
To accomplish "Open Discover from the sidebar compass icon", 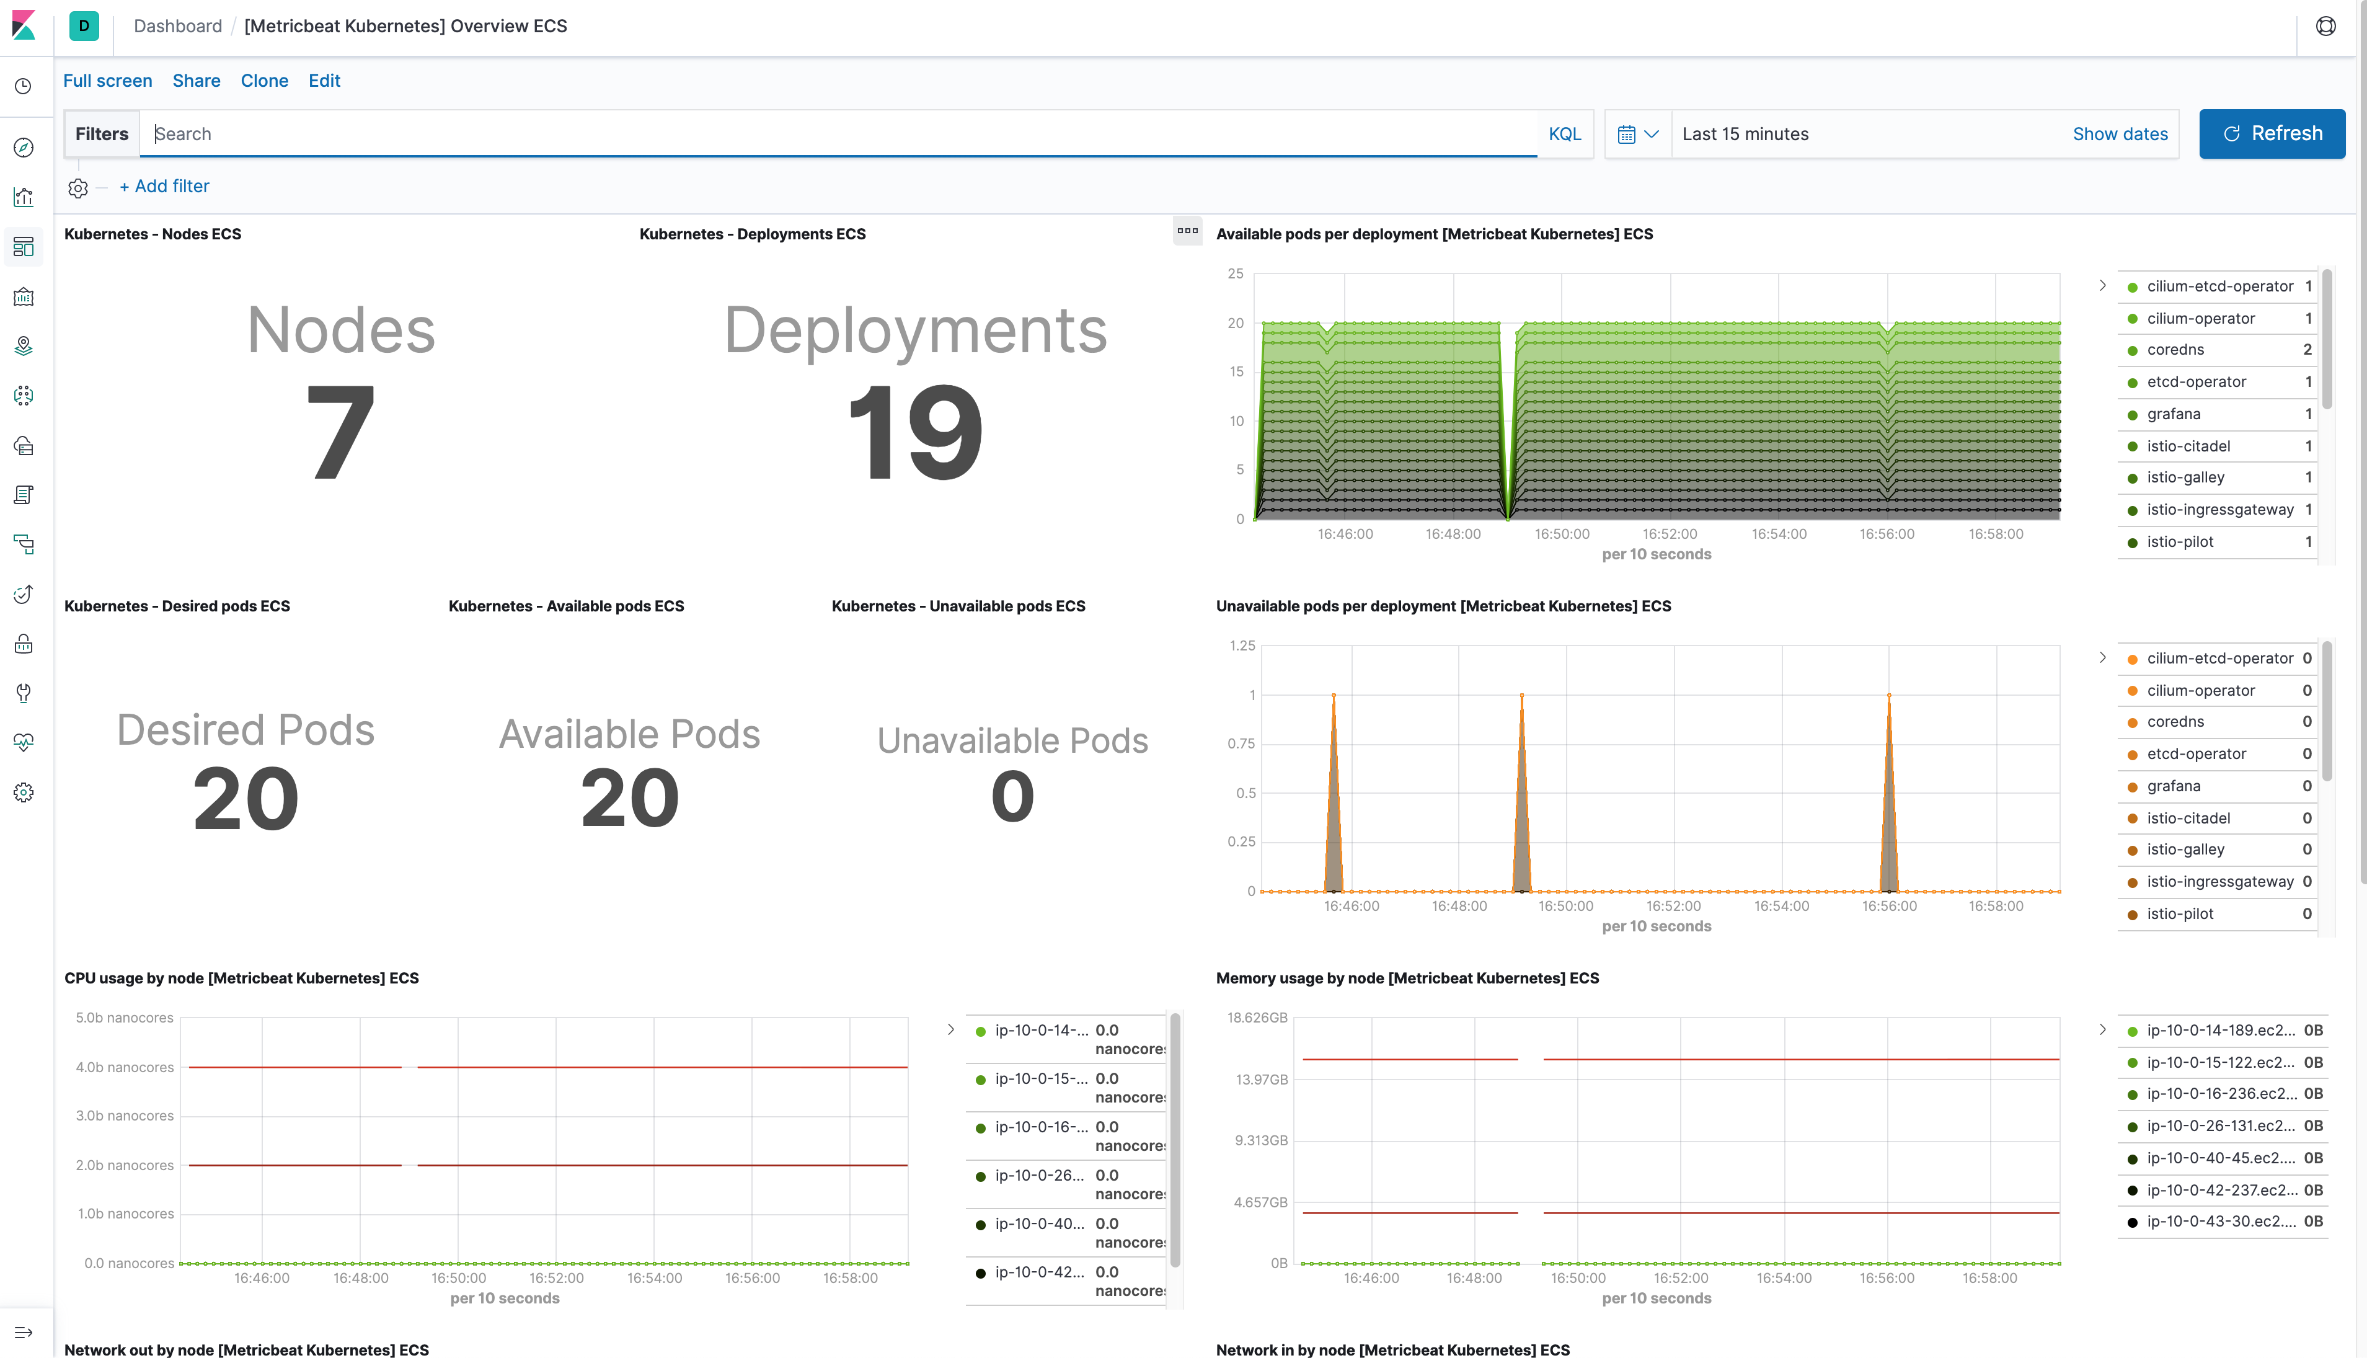I will point(24,148).
